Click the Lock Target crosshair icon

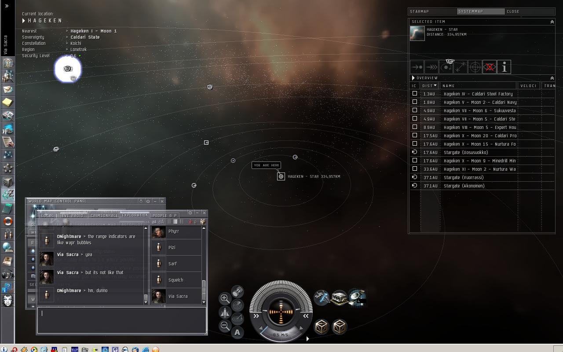tap(475, 67)
